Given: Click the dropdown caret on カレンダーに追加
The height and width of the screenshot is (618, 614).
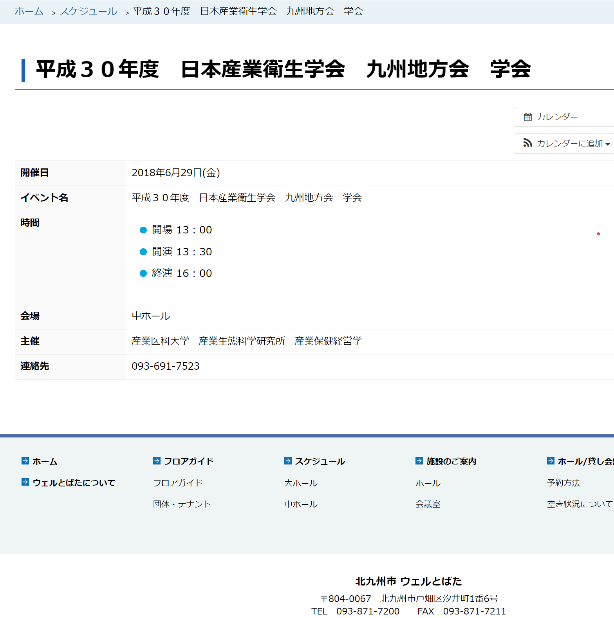Looking at the screenshot, I should click(607, 144).
